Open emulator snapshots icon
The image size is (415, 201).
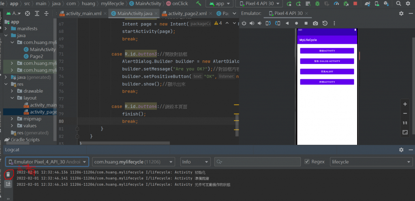(325, 23)
